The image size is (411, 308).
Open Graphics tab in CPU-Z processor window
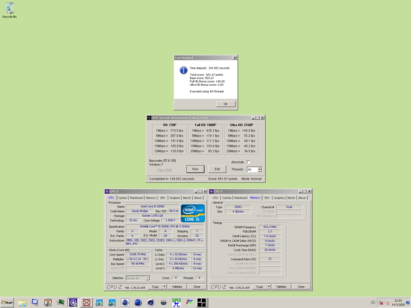(175, 198)
